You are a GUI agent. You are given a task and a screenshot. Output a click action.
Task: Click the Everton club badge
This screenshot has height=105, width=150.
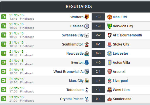coord(87,63)
